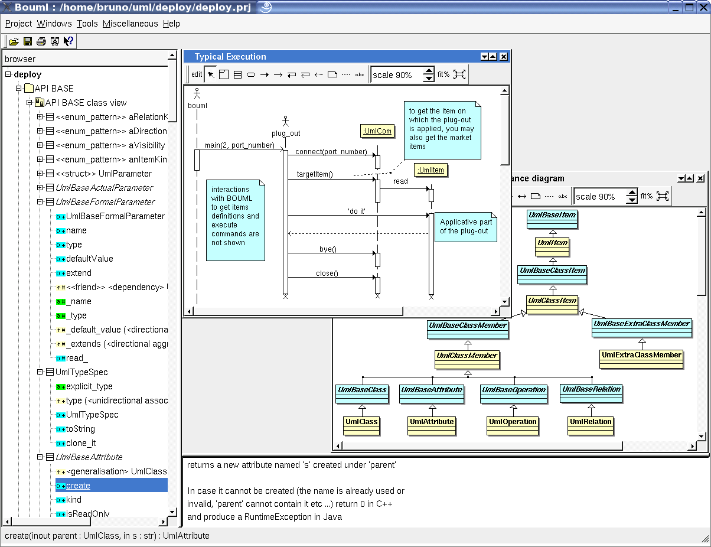Collapse the UmlTypeSpec node
Screen dimensions: 711x547
pyautogui.click(x=40, y=372)
